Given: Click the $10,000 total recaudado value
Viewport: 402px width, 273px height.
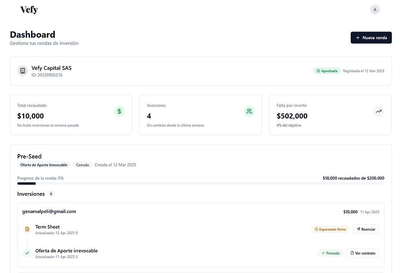Looking at the screenshot, I should point(30,116).
